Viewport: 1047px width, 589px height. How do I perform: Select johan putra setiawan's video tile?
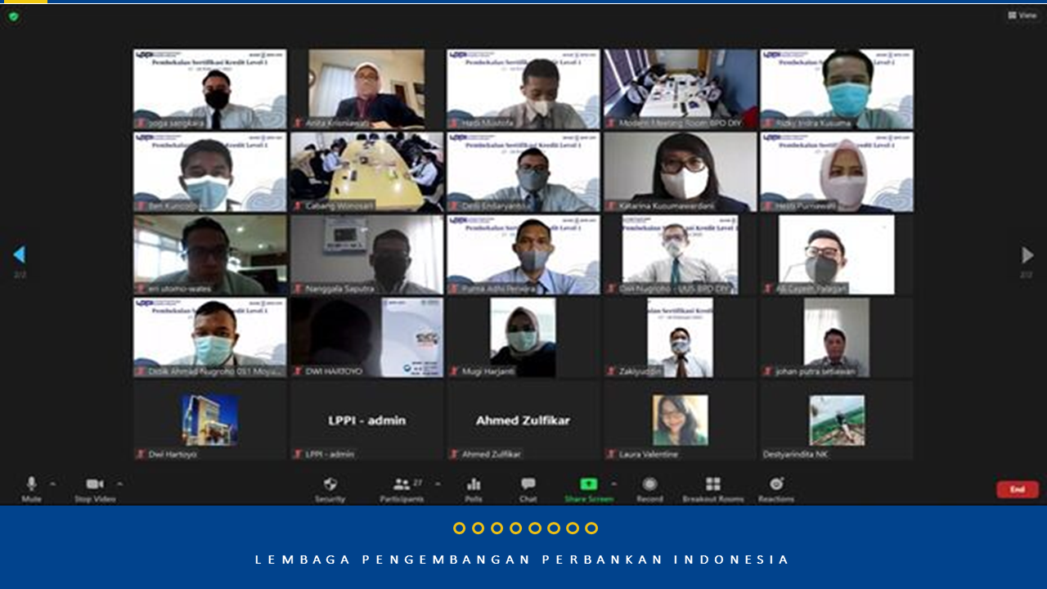pyautogui.click(x=837, y=337)
